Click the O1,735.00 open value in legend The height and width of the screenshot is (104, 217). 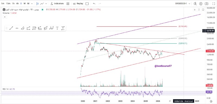click(x=51, y=9)
